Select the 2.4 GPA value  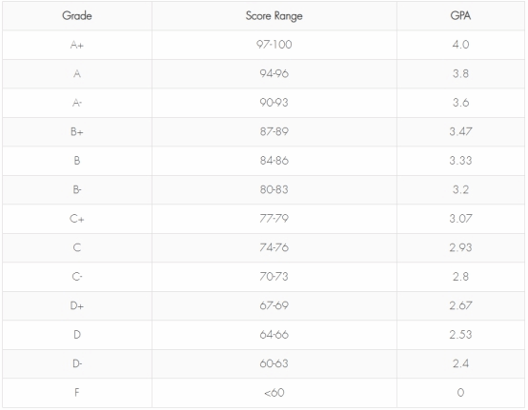pyautogui.click(x=460, y=363)
